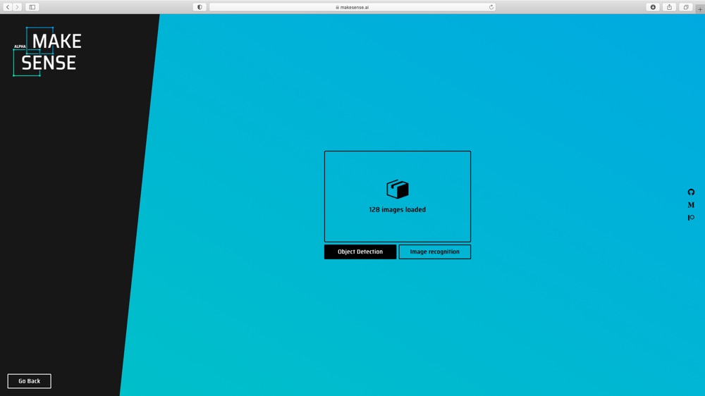Toggle the Safari sidebar

click(32, 7)
